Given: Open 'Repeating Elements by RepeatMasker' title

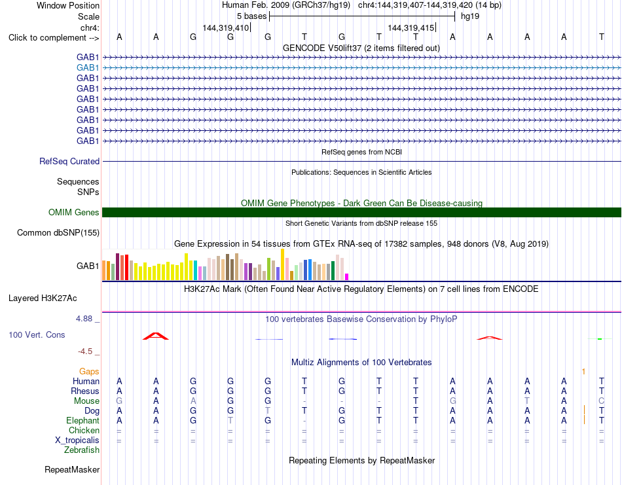Looking at the screenshot, I should coord(361,460).
